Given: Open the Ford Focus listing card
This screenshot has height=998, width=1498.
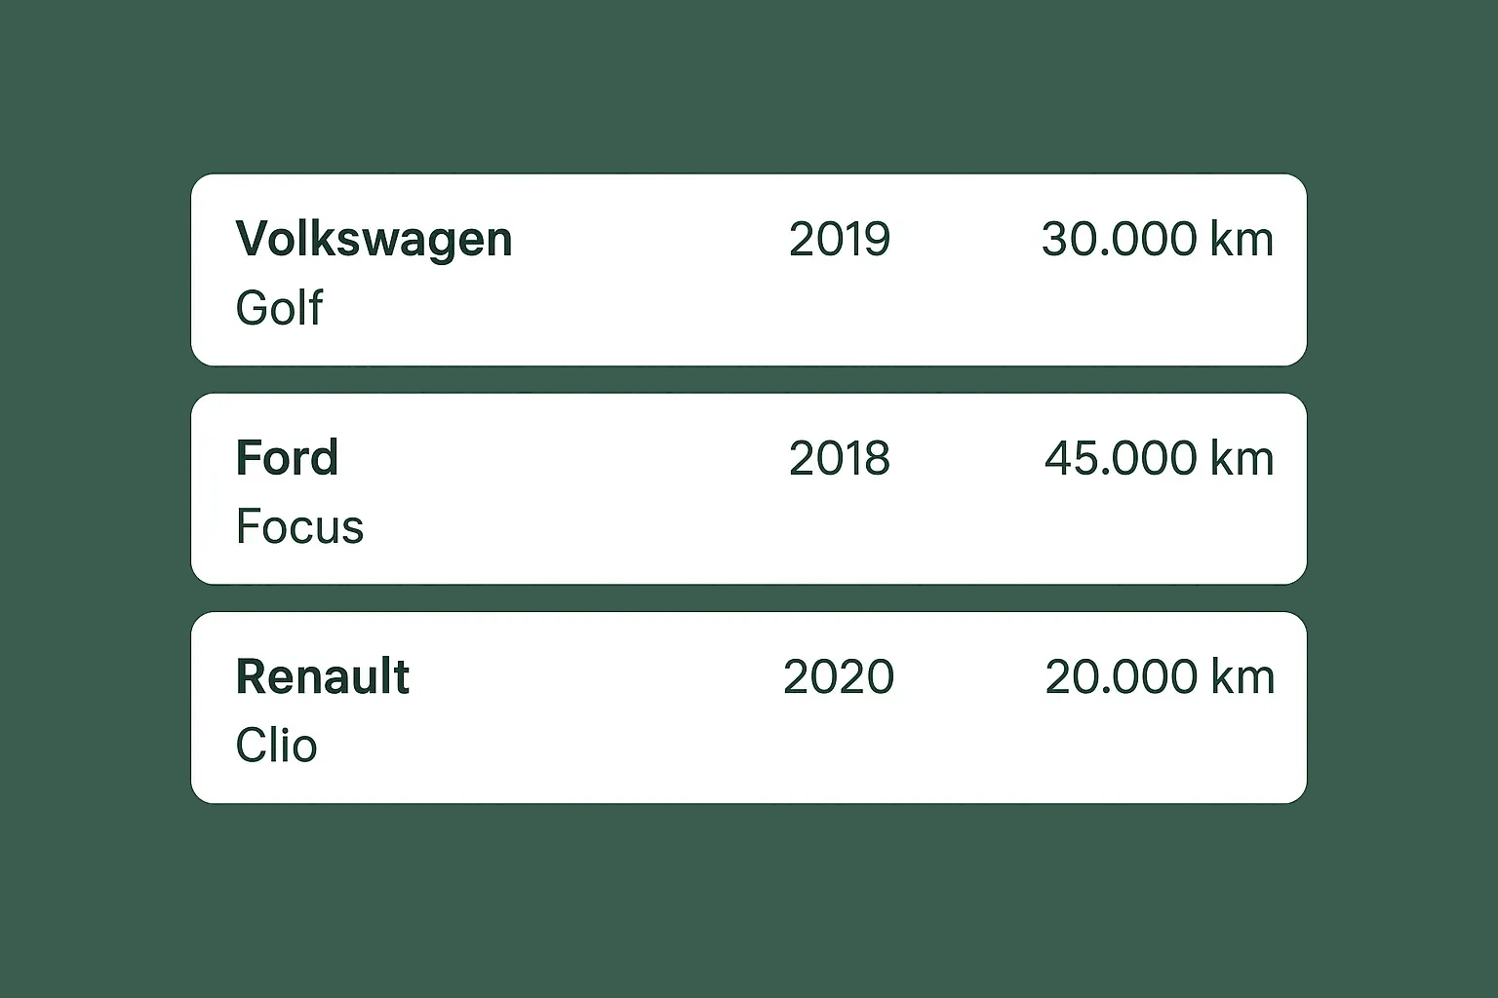Looking at the screenshot, I should point(748,489).
